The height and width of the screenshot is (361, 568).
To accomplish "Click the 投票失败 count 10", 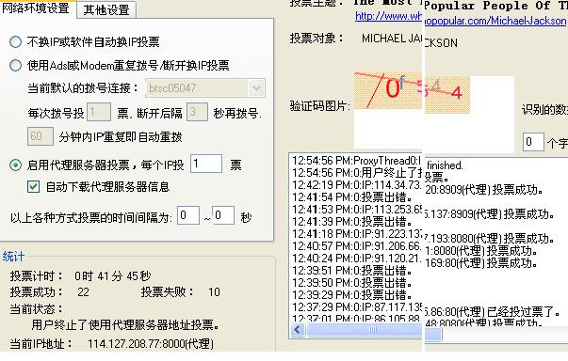I will [214, 292].
